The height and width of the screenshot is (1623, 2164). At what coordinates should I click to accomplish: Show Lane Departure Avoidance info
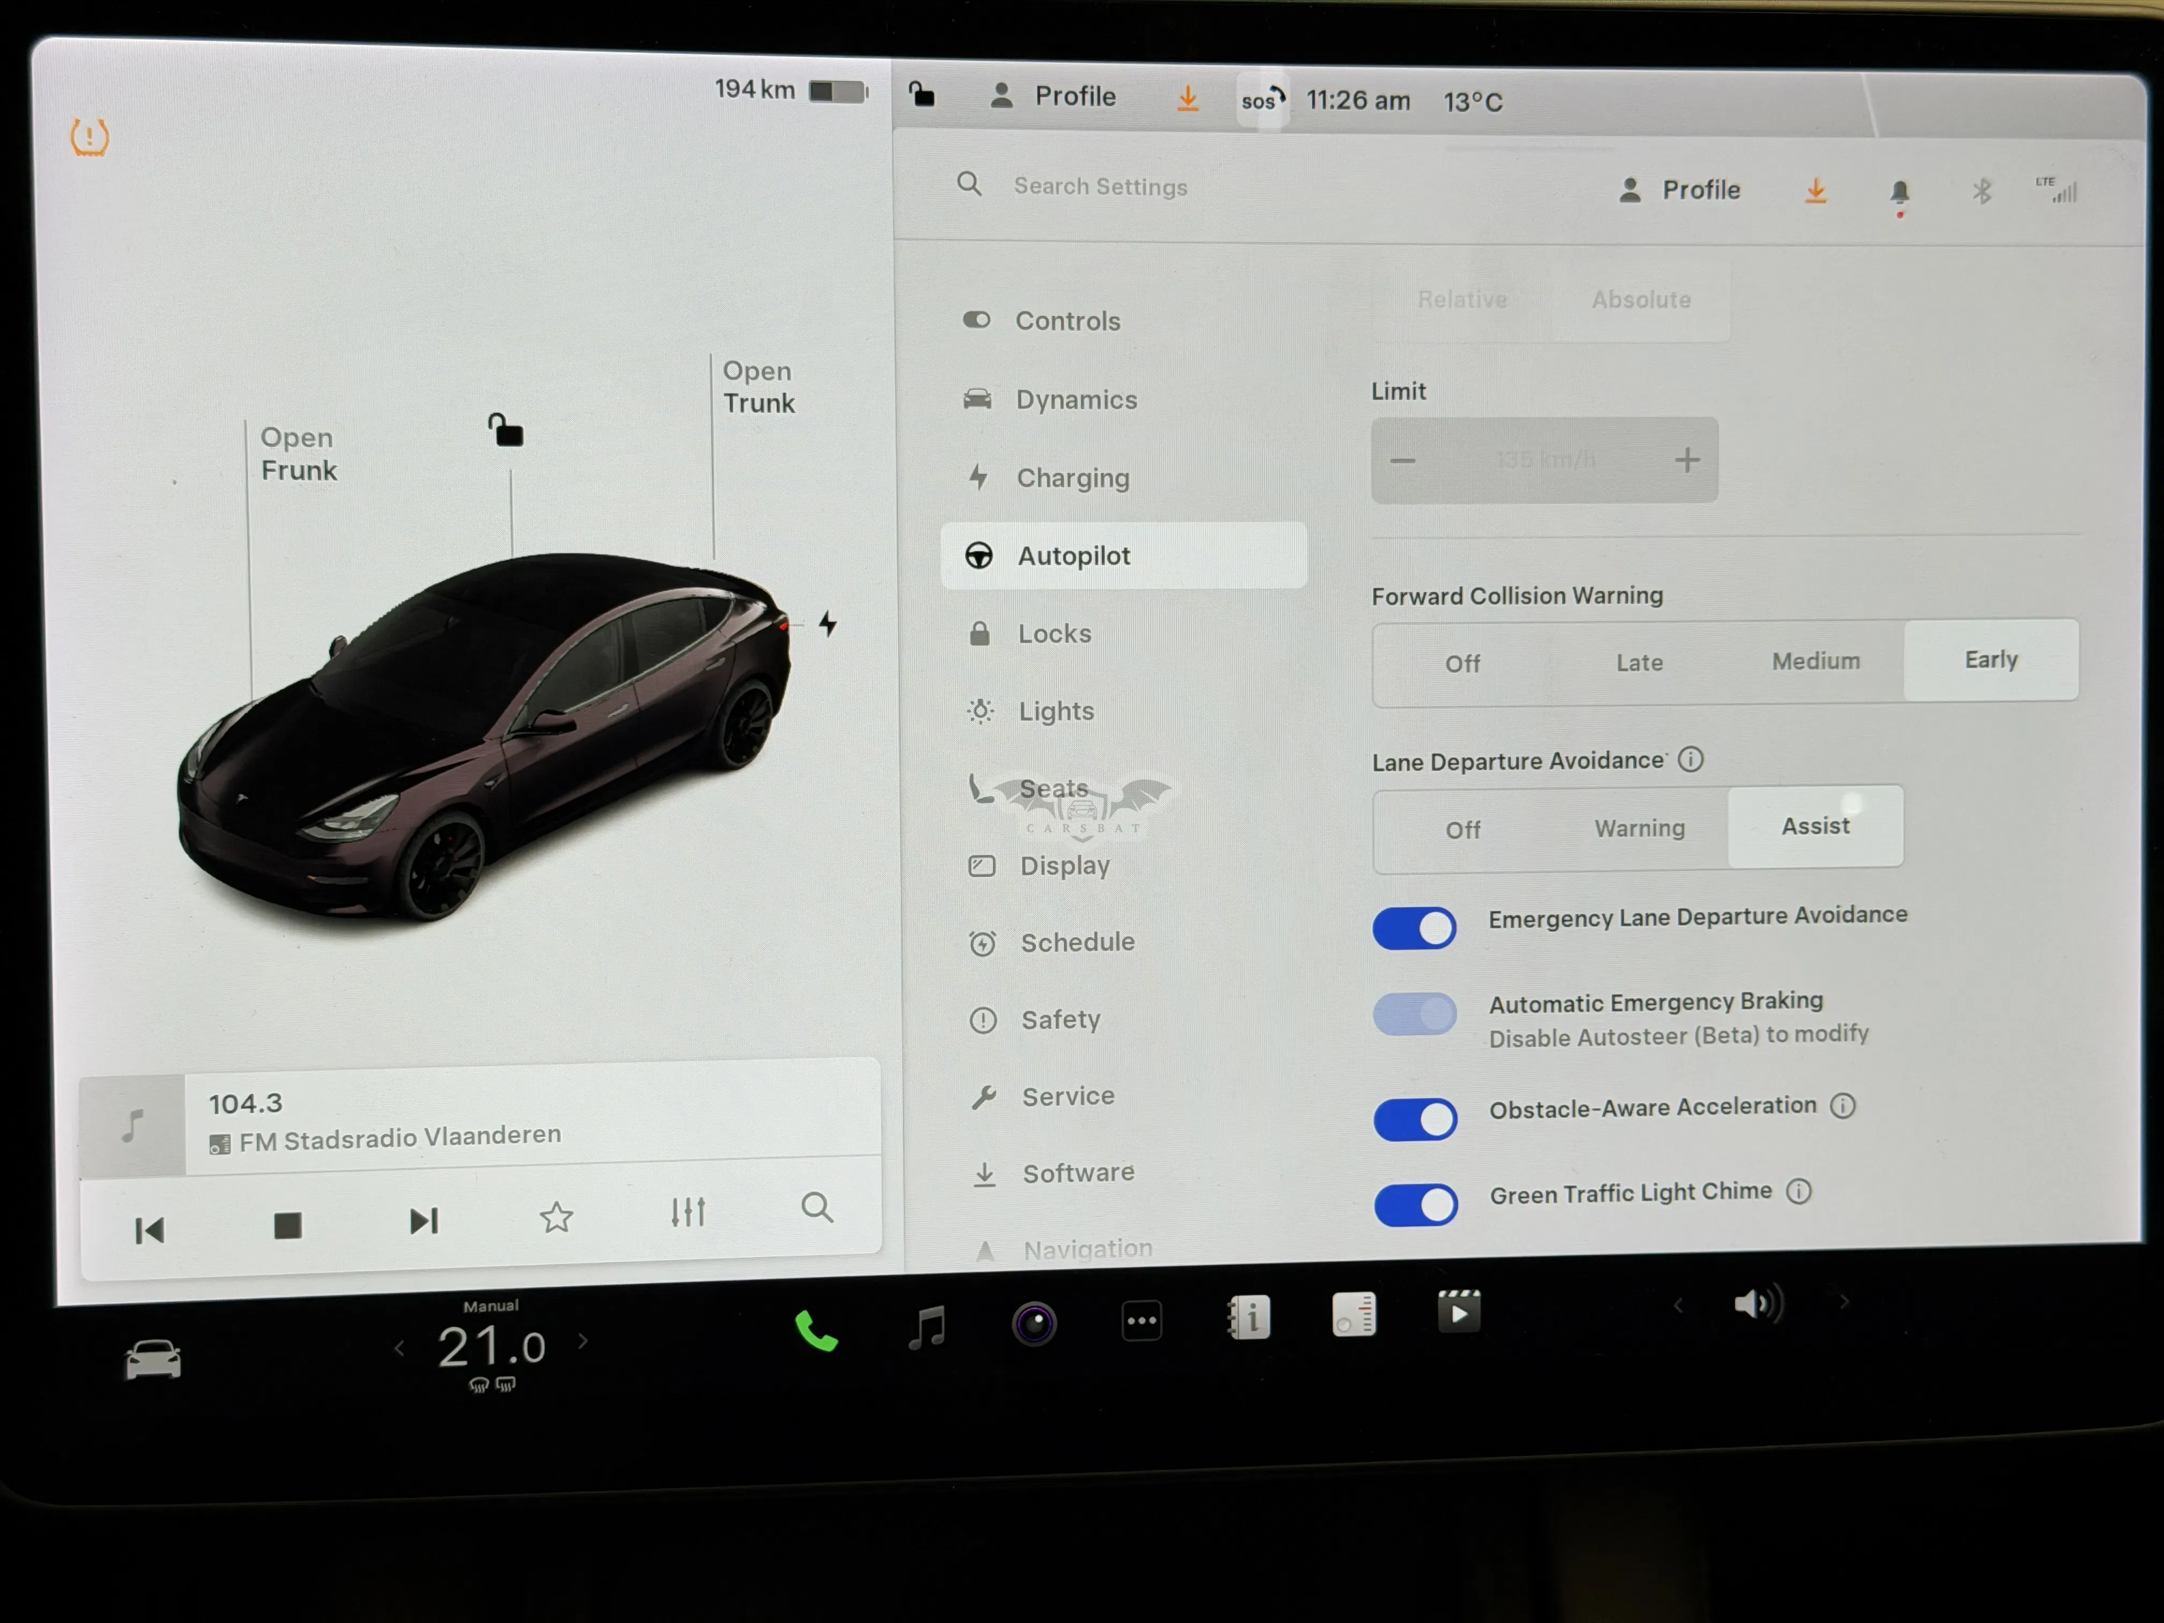pyautogui.click(x=1691, y=759)
